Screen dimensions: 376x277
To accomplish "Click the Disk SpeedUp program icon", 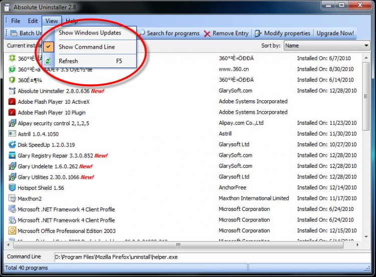I will pyautogui.click(x=12, y=144).
